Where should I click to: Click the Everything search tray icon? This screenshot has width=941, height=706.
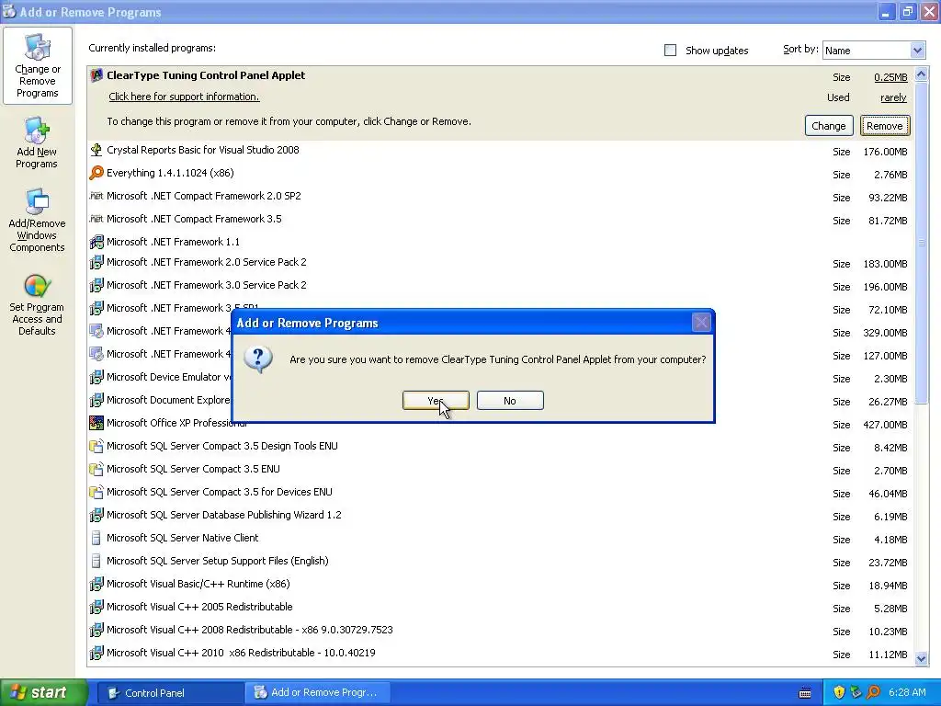tap(873, 692)
